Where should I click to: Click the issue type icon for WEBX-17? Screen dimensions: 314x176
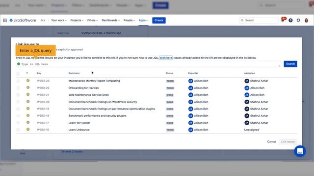click(x=28, y=122)
